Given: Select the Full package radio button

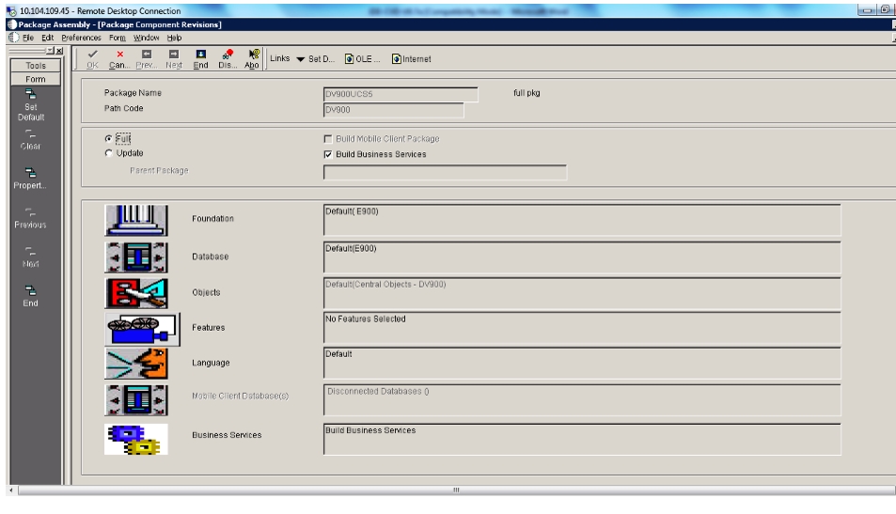Looking at the screenshot, I should point(108,138).
